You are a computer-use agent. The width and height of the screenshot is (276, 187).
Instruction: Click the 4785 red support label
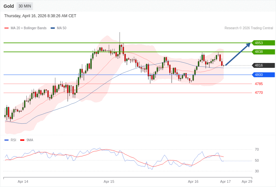tap(259, 84)
